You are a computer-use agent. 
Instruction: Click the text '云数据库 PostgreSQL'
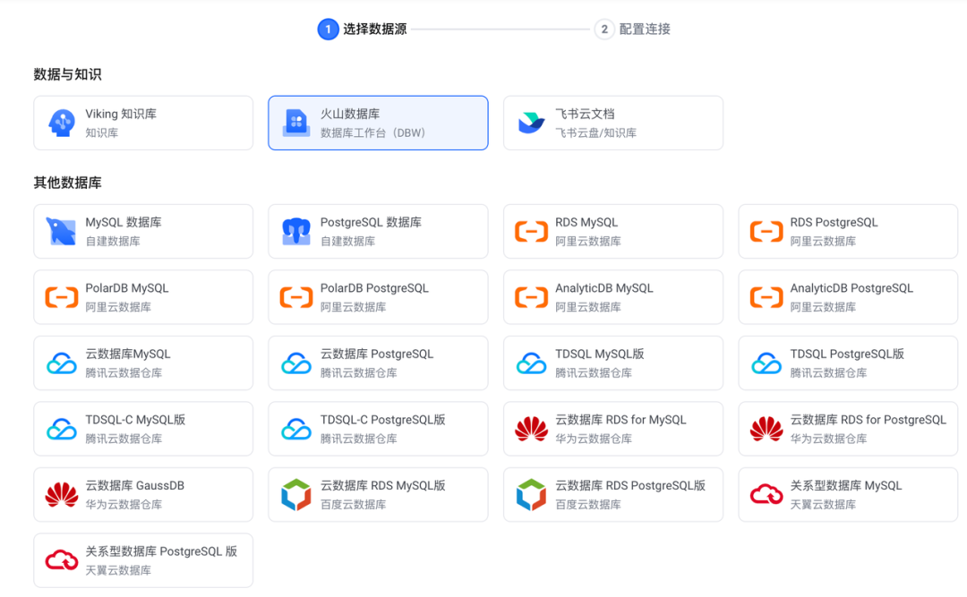point(377,354)
